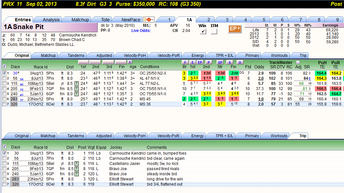Open the dropdown arrow on orange diamond button
Image resolution: width=344 pixels, height=193 pixels.
coord(153,20)
